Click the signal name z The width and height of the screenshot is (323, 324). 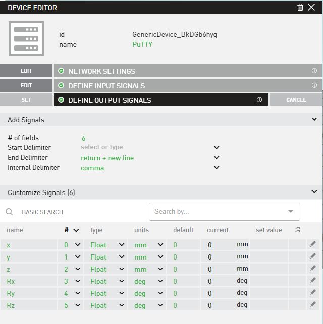pyautogui.click(x=8, y=269)
